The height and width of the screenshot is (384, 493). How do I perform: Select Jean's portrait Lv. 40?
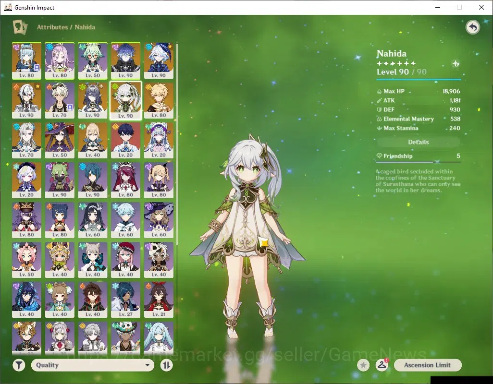click(x=93, y=140)
